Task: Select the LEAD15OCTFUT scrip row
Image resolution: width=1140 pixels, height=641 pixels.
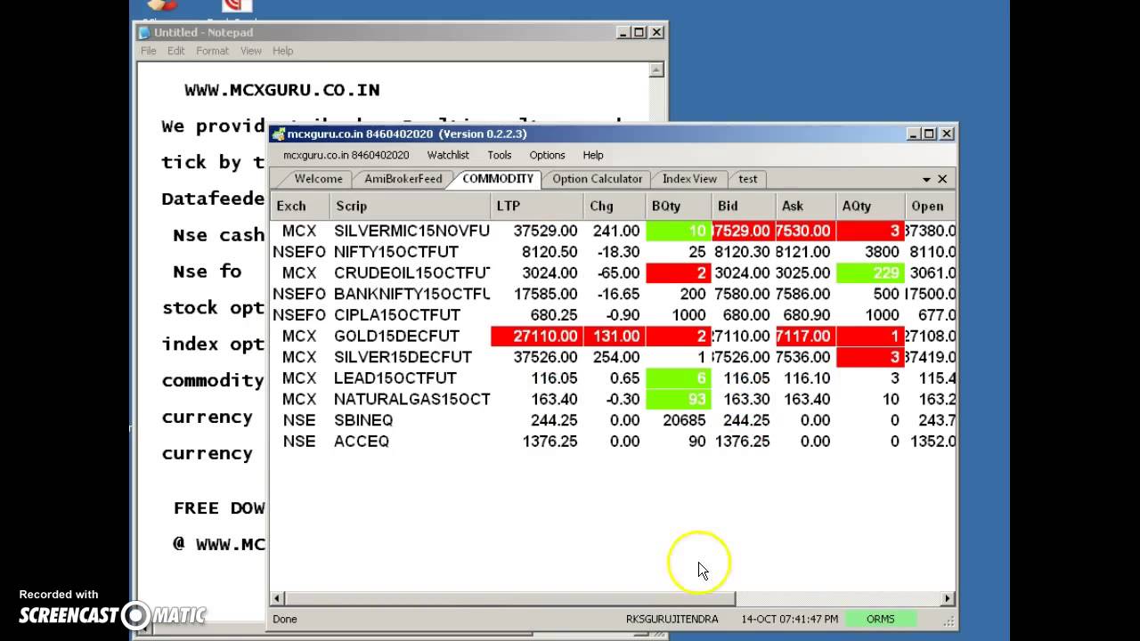Action: (x=613, y=378)
